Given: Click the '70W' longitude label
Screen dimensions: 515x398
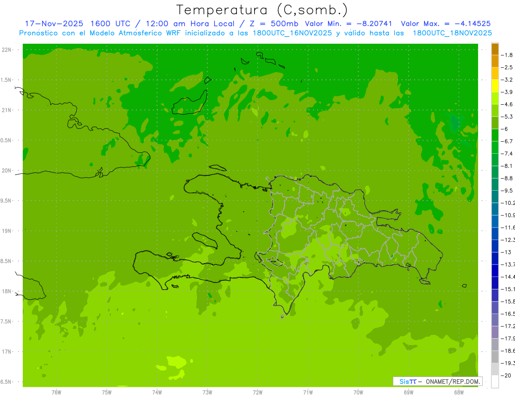Looking at the screenshot, I should [x=358, y=392].
